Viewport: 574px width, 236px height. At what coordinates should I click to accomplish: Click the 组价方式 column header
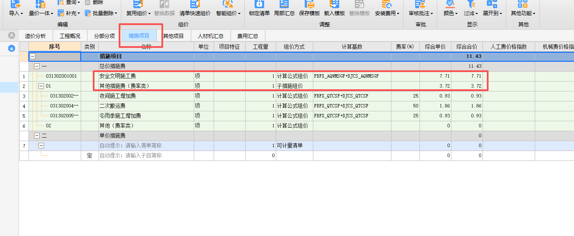click(294, 47)
